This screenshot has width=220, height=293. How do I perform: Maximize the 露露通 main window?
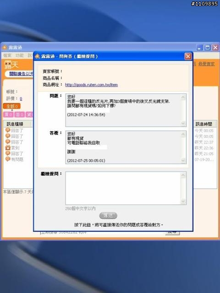[208, 48]
